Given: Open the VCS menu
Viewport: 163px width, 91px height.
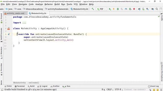Looking at the screenshot, I should 76,4.
